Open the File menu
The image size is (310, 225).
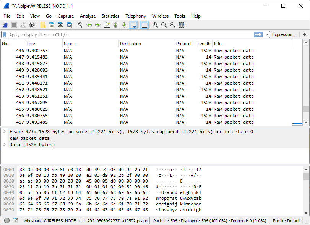(x=7, y=16)
